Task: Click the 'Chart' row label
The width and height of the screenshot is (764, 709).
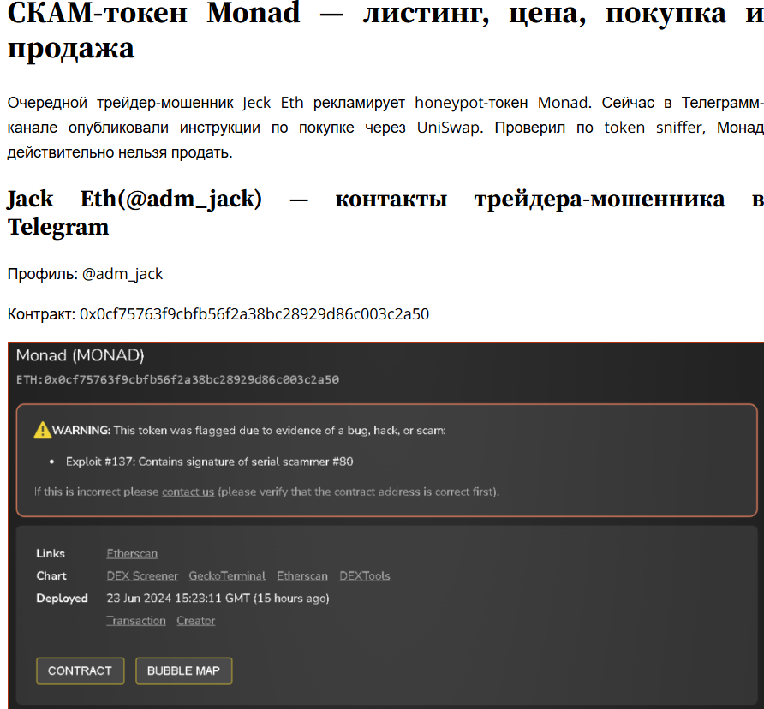Action: (51, 576)
